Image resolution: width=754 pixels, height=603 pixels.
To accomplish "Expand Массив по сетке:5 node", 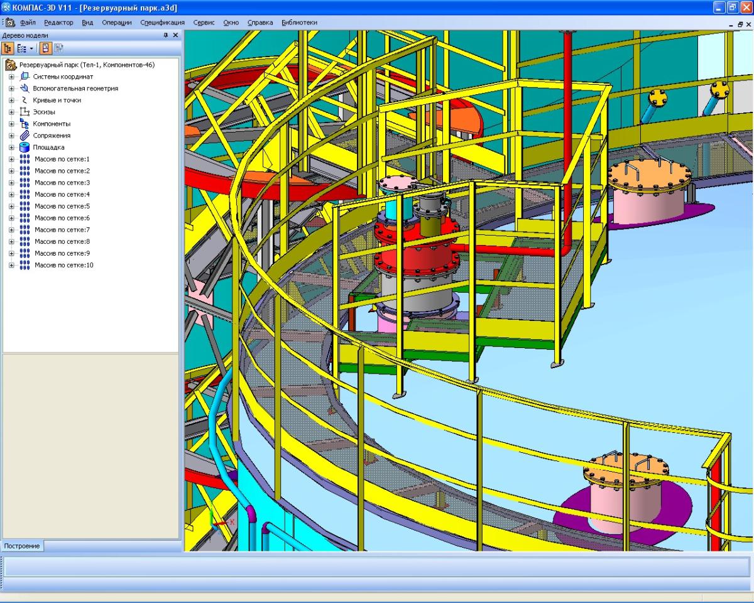I will 11,207.
